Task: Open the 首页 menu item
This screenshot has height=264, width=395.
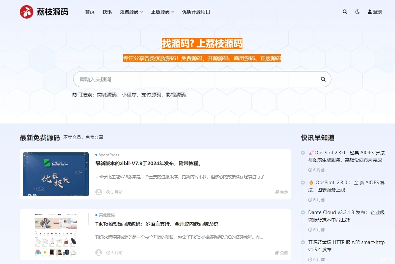Action: pos(89,12)
